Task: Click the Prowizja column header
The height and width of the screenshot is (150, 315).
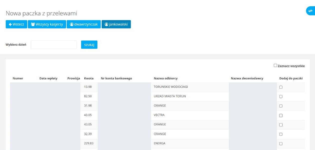Action: point(74,78)
